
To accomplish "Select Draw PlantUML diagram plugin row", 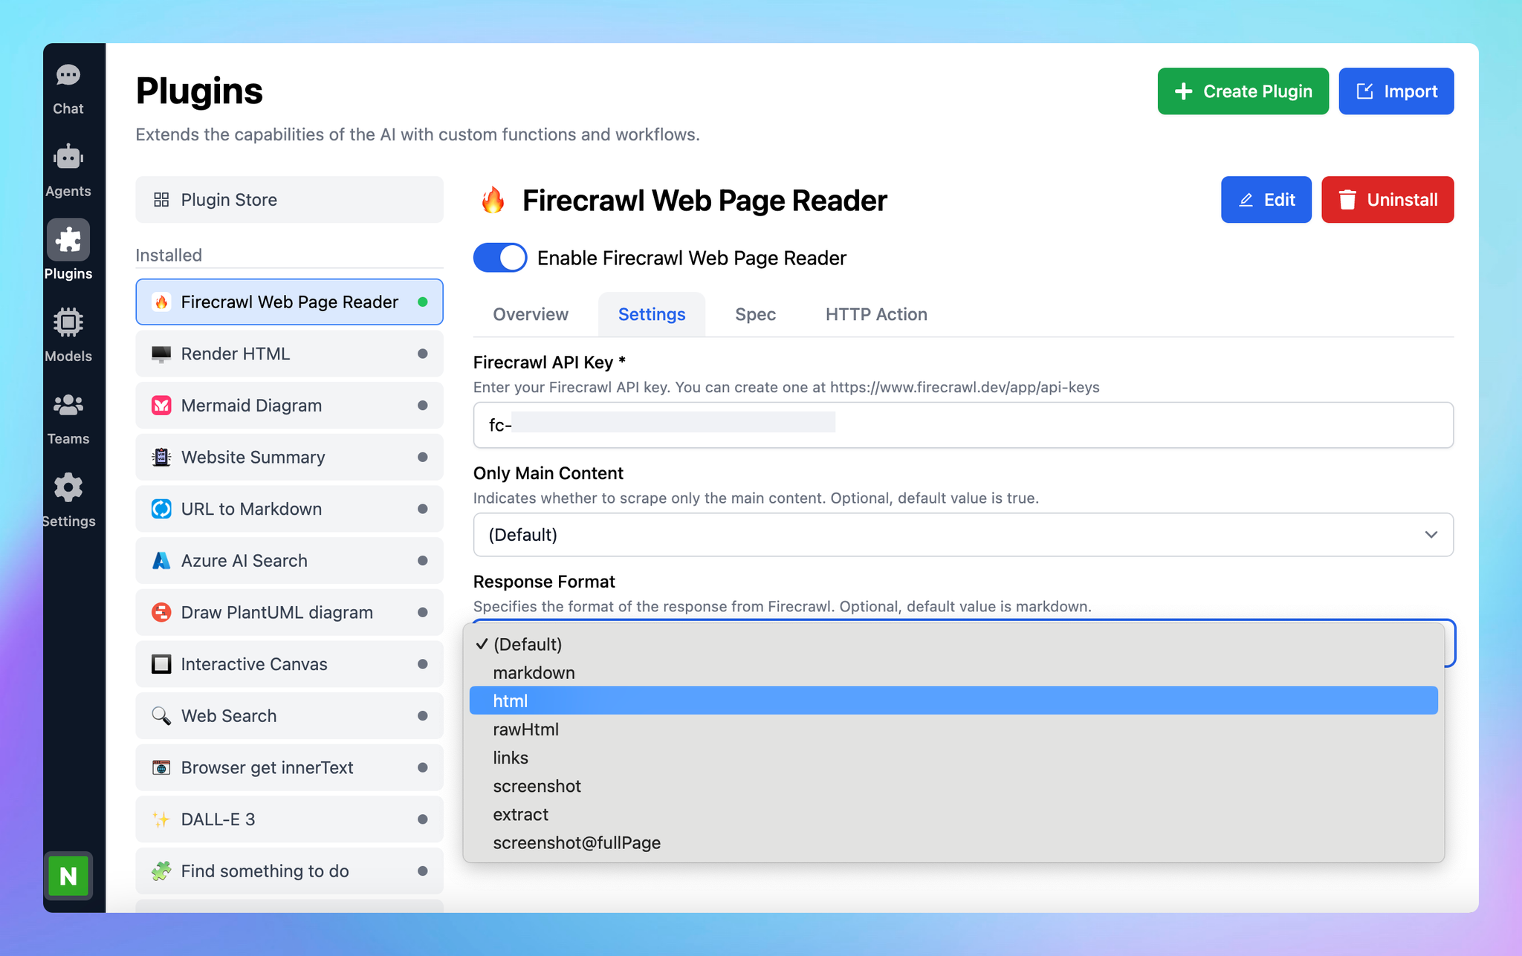I will 289,612.
